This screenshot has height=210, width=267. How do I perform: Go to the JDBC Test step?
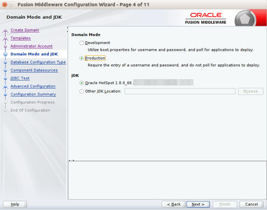point(20,78)
